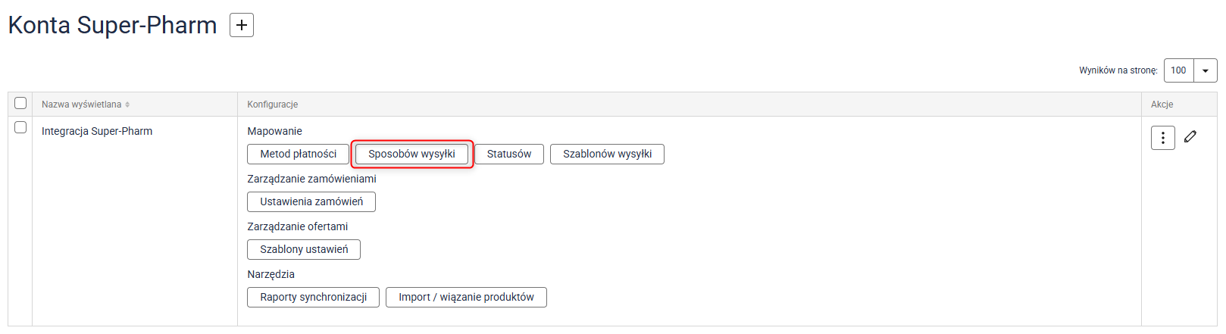Click the Konfiguracje column header
The image size is (1226, 334).
273,105
